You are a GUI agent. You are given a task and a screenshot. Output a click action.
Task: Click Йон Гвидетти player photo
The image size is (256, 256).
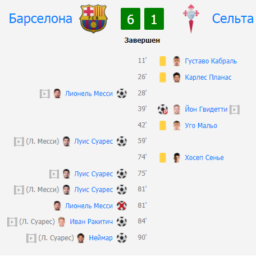tap(177, 109)
